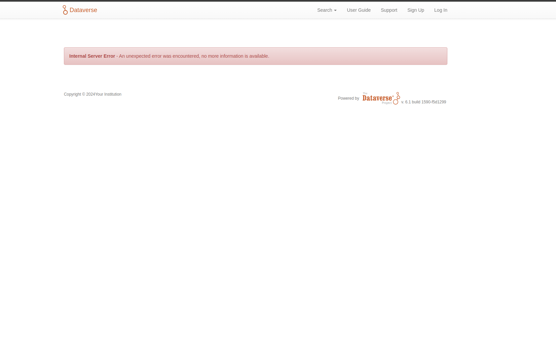Click the unexpected error description text
Screen dimensions: 556x345
194,56
